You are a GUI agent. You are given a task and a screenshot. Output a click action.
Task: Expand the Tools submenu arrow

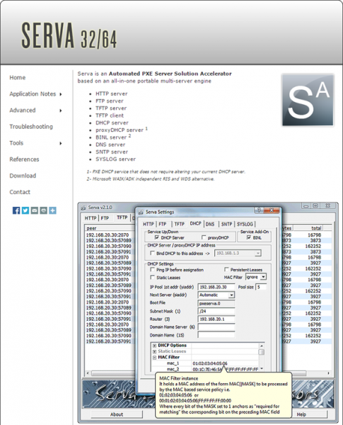[x=61, y=143]
